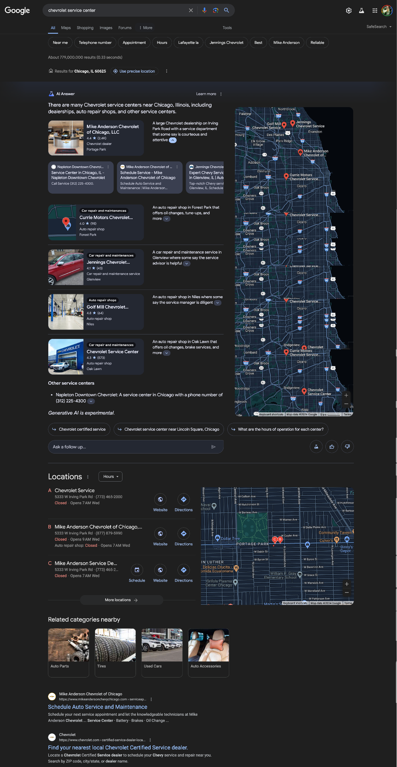
Task: Expand the More search types menu
Action: [146, 28]
